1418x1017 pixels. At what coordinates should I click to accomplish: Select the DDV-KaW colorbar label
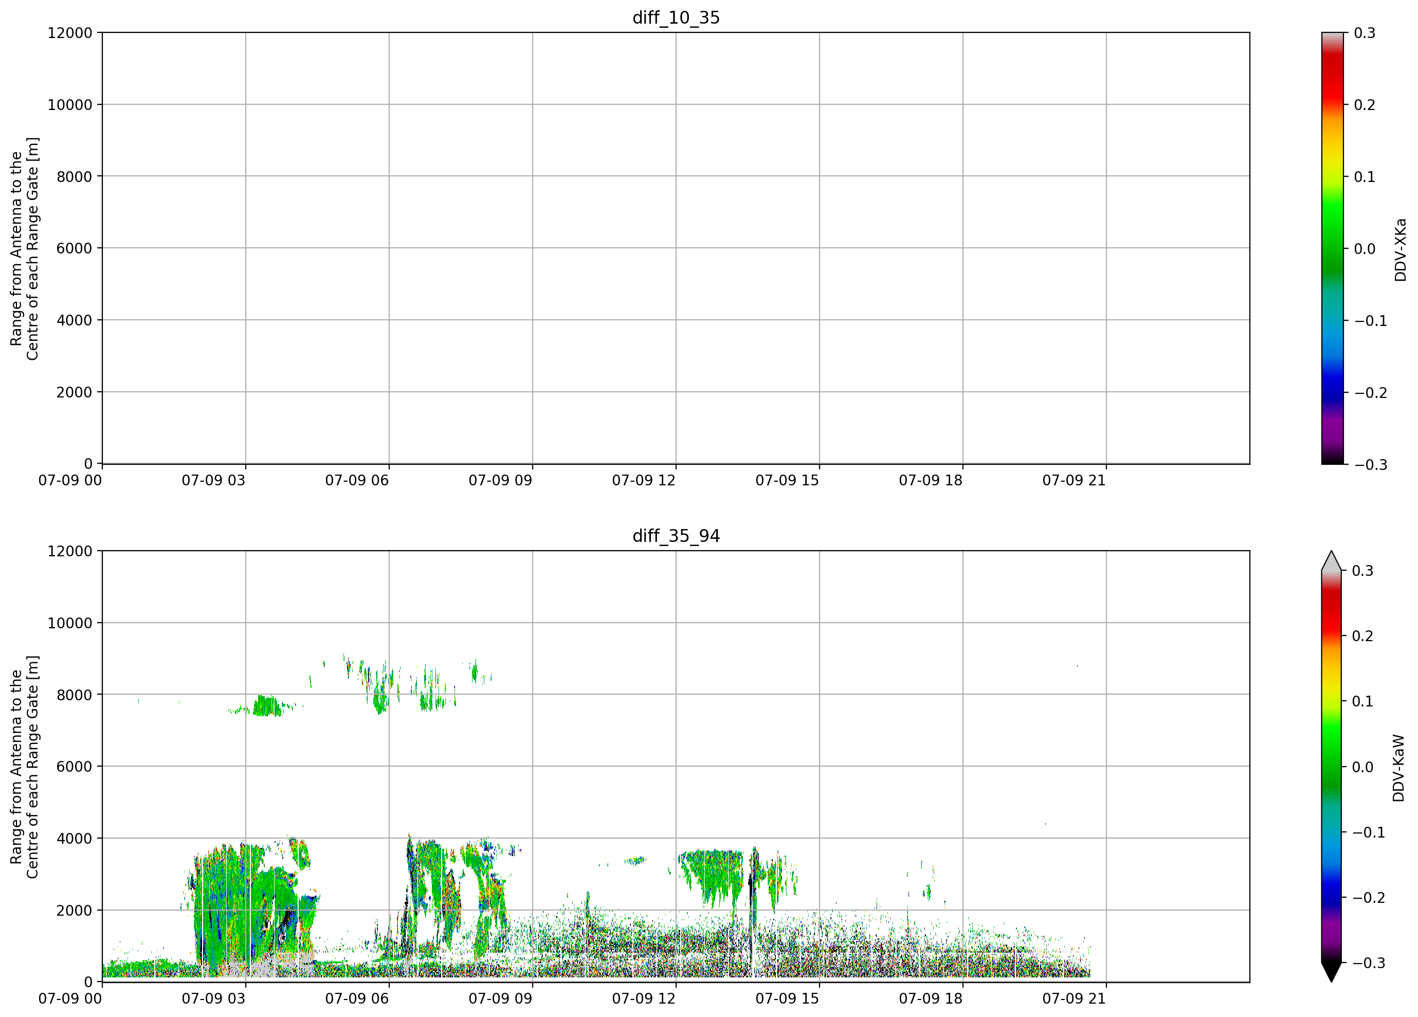coord(1398,768)
